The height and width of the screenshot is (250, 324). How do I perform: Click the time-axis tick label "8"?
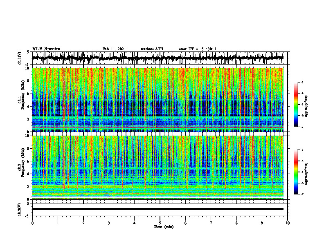point(236,223)
